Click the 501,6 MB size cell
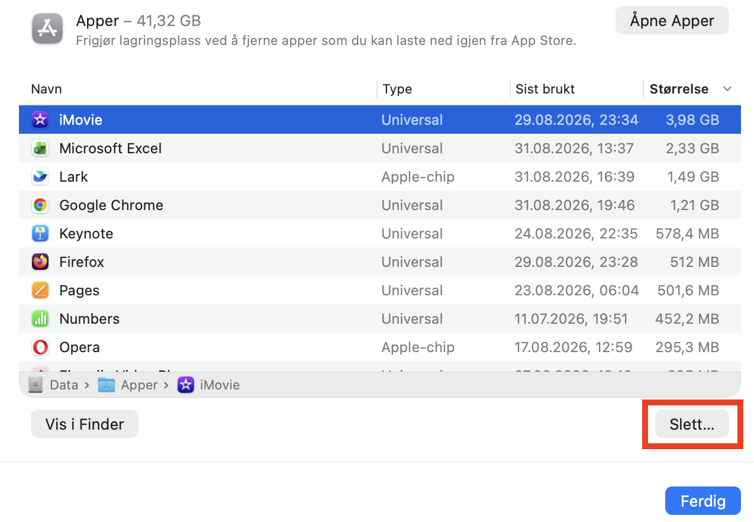 (688, 291)
